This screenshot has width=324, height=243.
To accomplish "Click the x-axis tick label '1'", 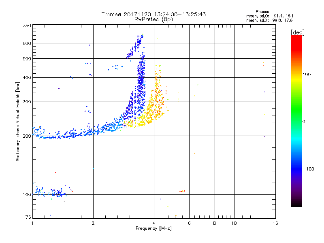I will point(32,223).
